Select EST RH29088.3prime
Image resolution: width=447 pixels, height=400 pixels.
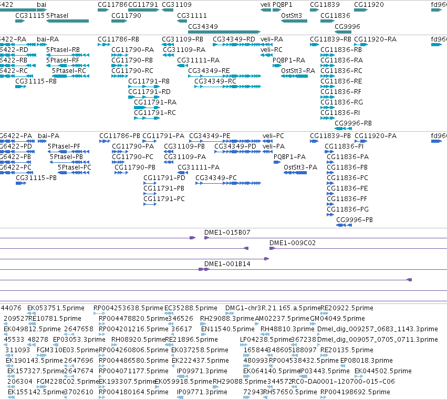(x=227, y=319)
